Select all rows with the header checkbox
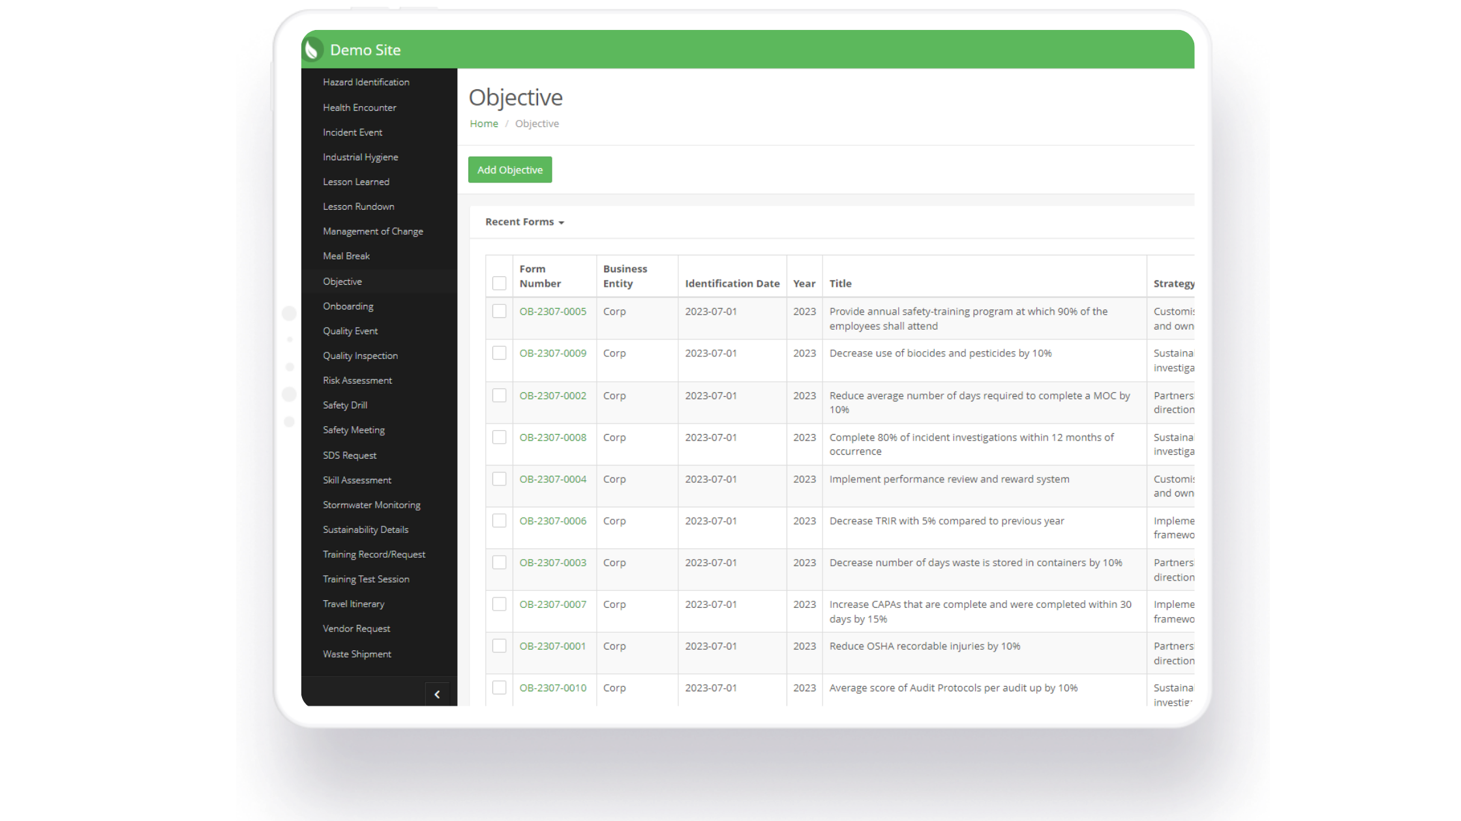This screenshot has height=821, width=1461. 499,283
